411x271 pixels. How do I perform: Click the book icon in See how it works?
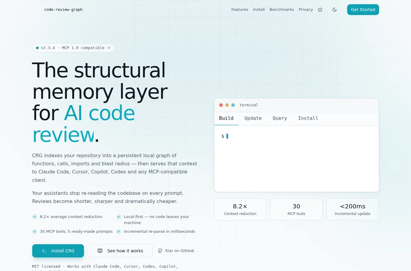[x=100, y=251]
